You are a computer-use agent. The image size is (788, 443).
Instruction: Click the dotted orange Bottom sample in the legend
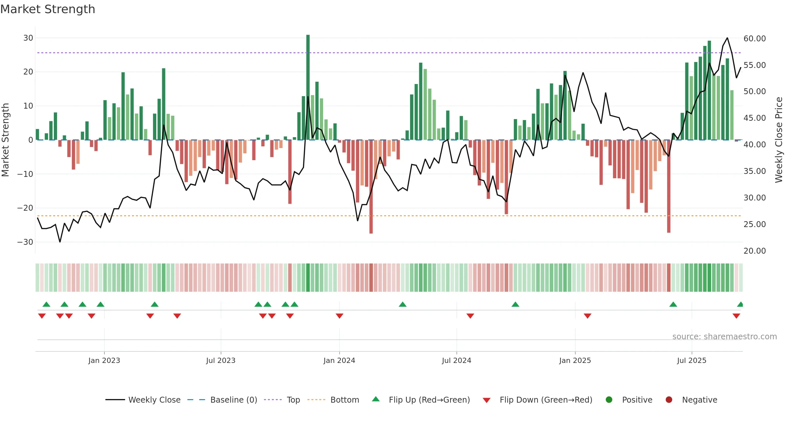(x=317, y=400)
